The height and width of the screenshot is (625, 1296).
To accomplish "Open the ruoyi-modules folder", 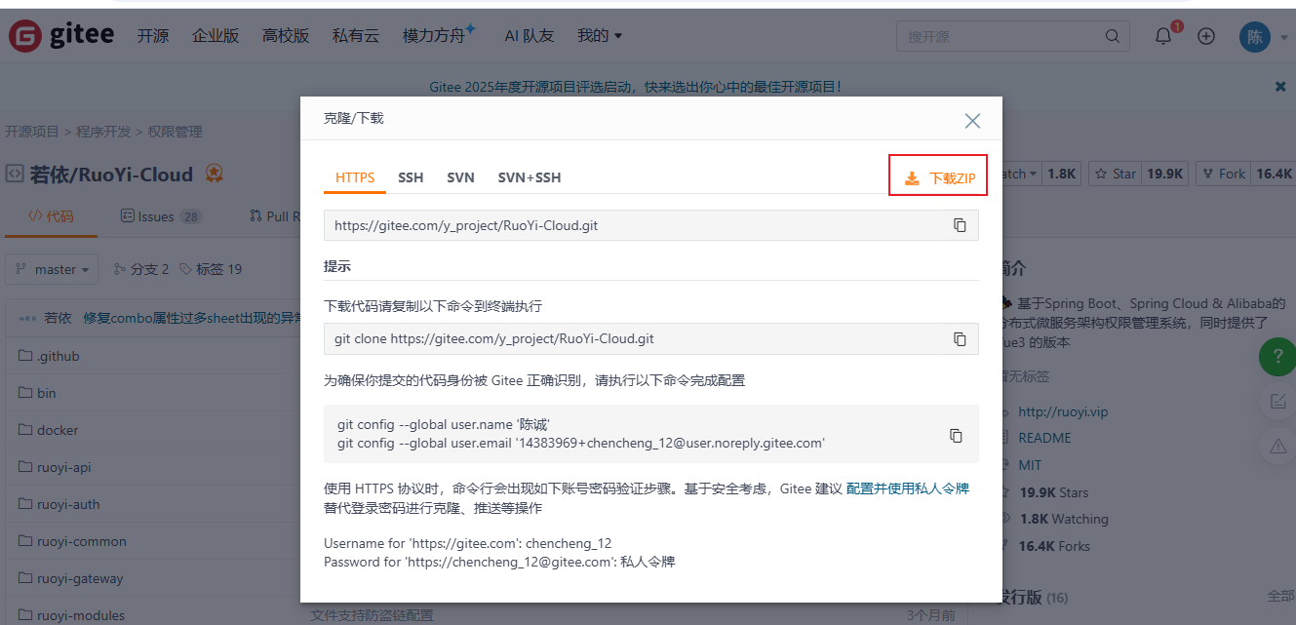I will point(81,615).
